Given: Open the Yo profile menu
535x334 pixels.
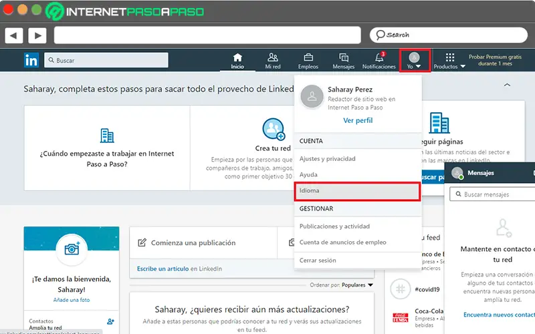Looking at the screenshot, I should click(414, 61).
